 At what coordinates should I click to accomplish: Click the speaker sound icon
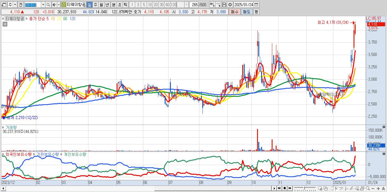54,5
